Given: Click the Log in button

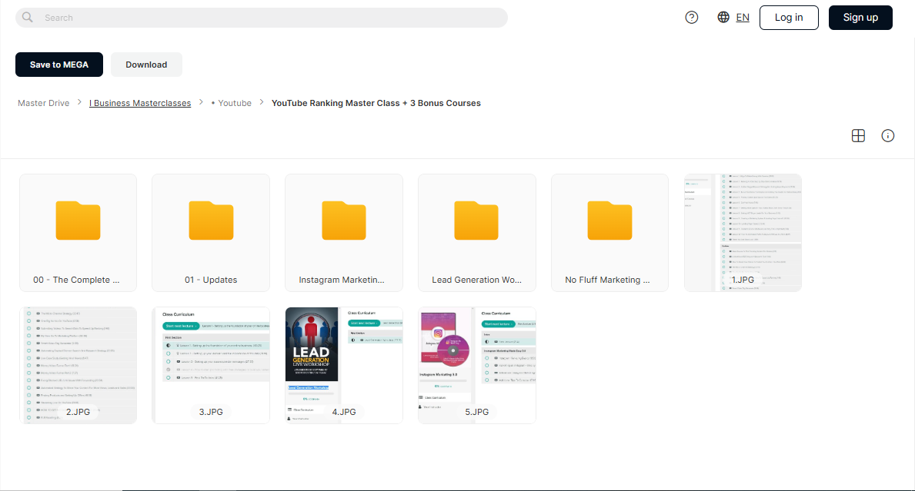Looking at the screenshot, I should (788, 18).
